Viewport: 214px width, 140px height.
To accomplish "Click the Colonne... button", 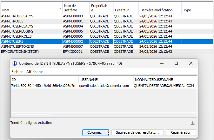I will pos(96,132).
